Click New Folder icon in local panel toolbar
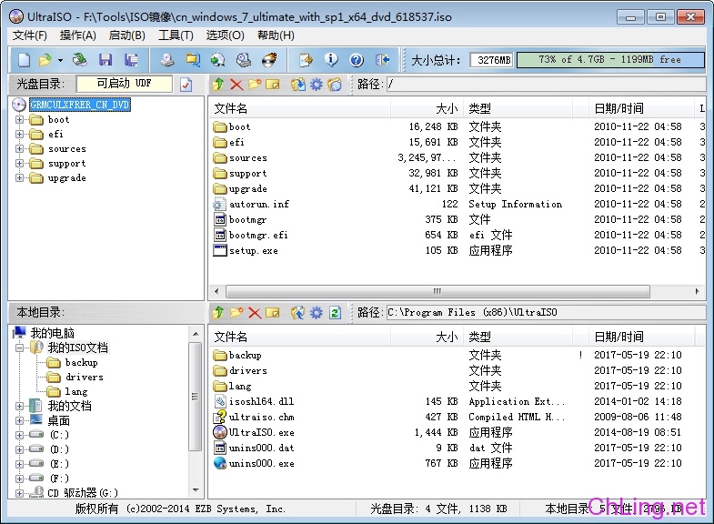Screen dimensions: 714x524 236,312
